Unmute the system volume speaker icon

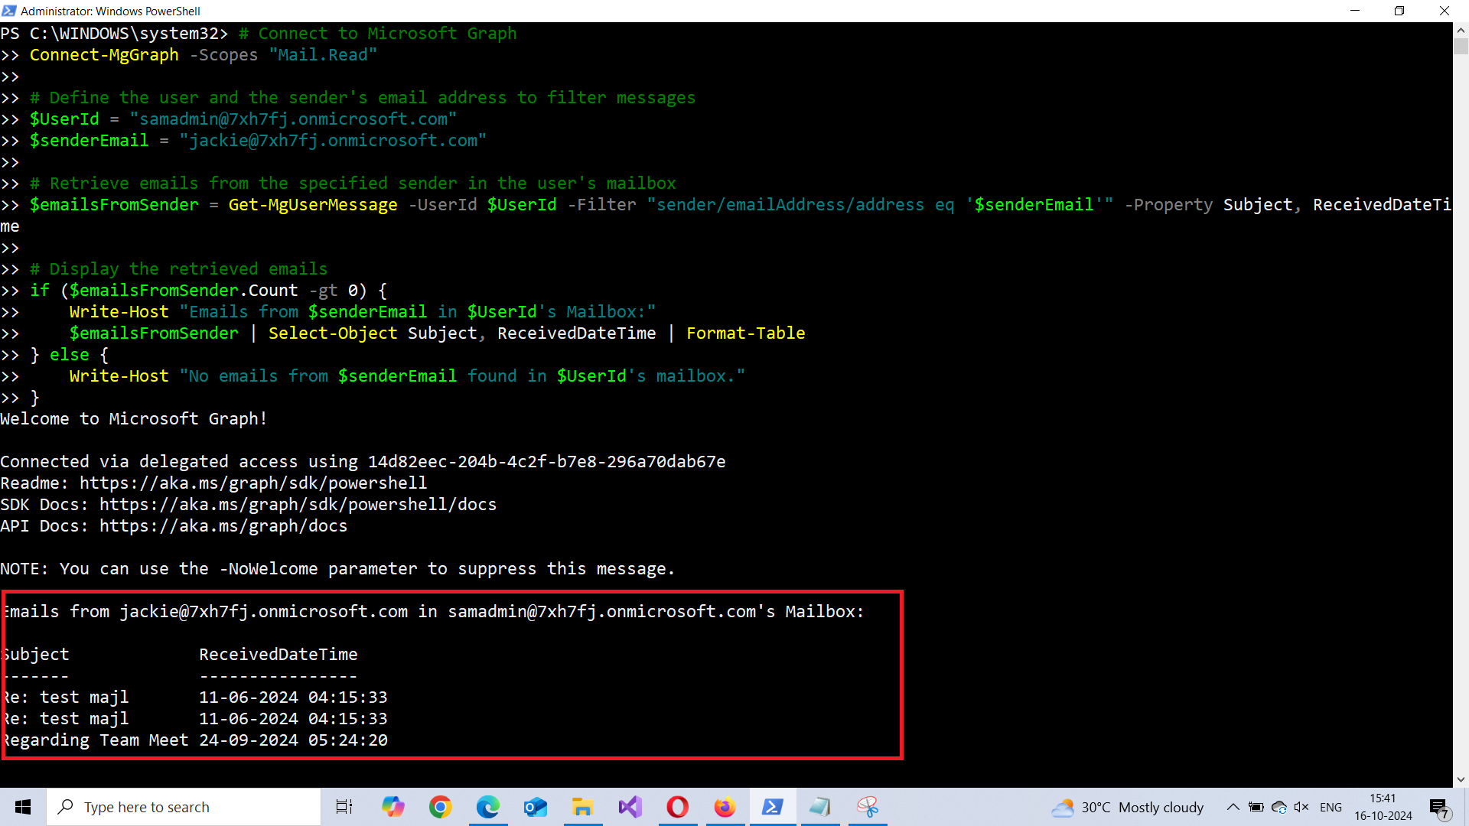pos(1301,807)
